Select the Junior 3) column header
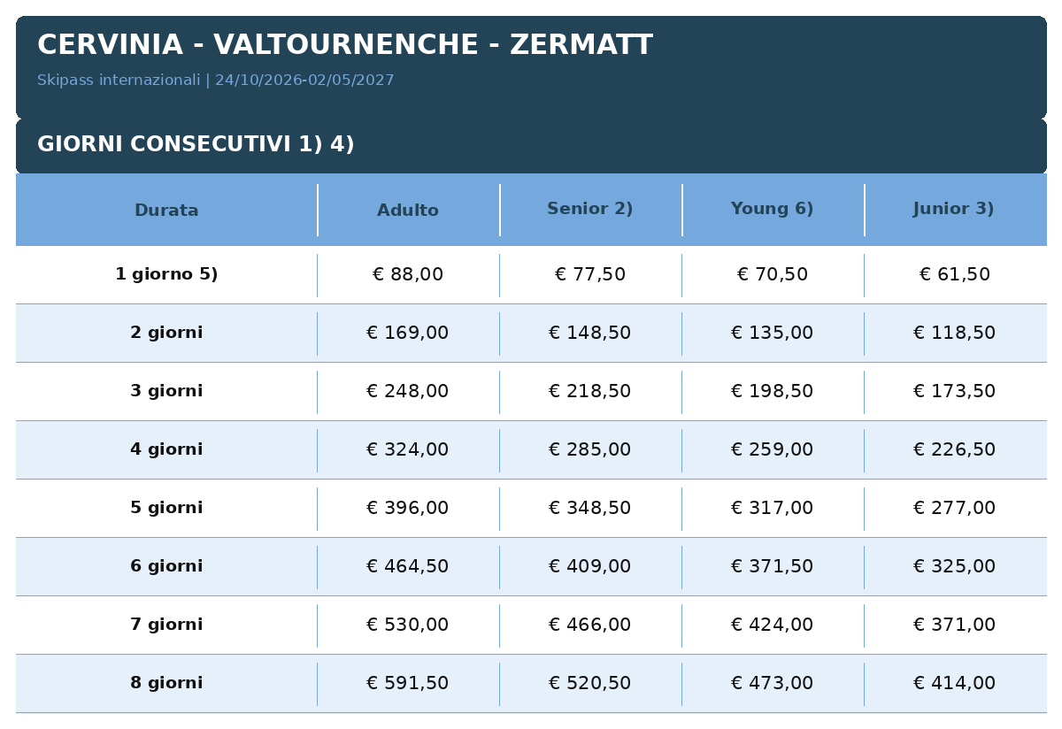Screen dimensions: 1062x729 click(x=954, y=209)
